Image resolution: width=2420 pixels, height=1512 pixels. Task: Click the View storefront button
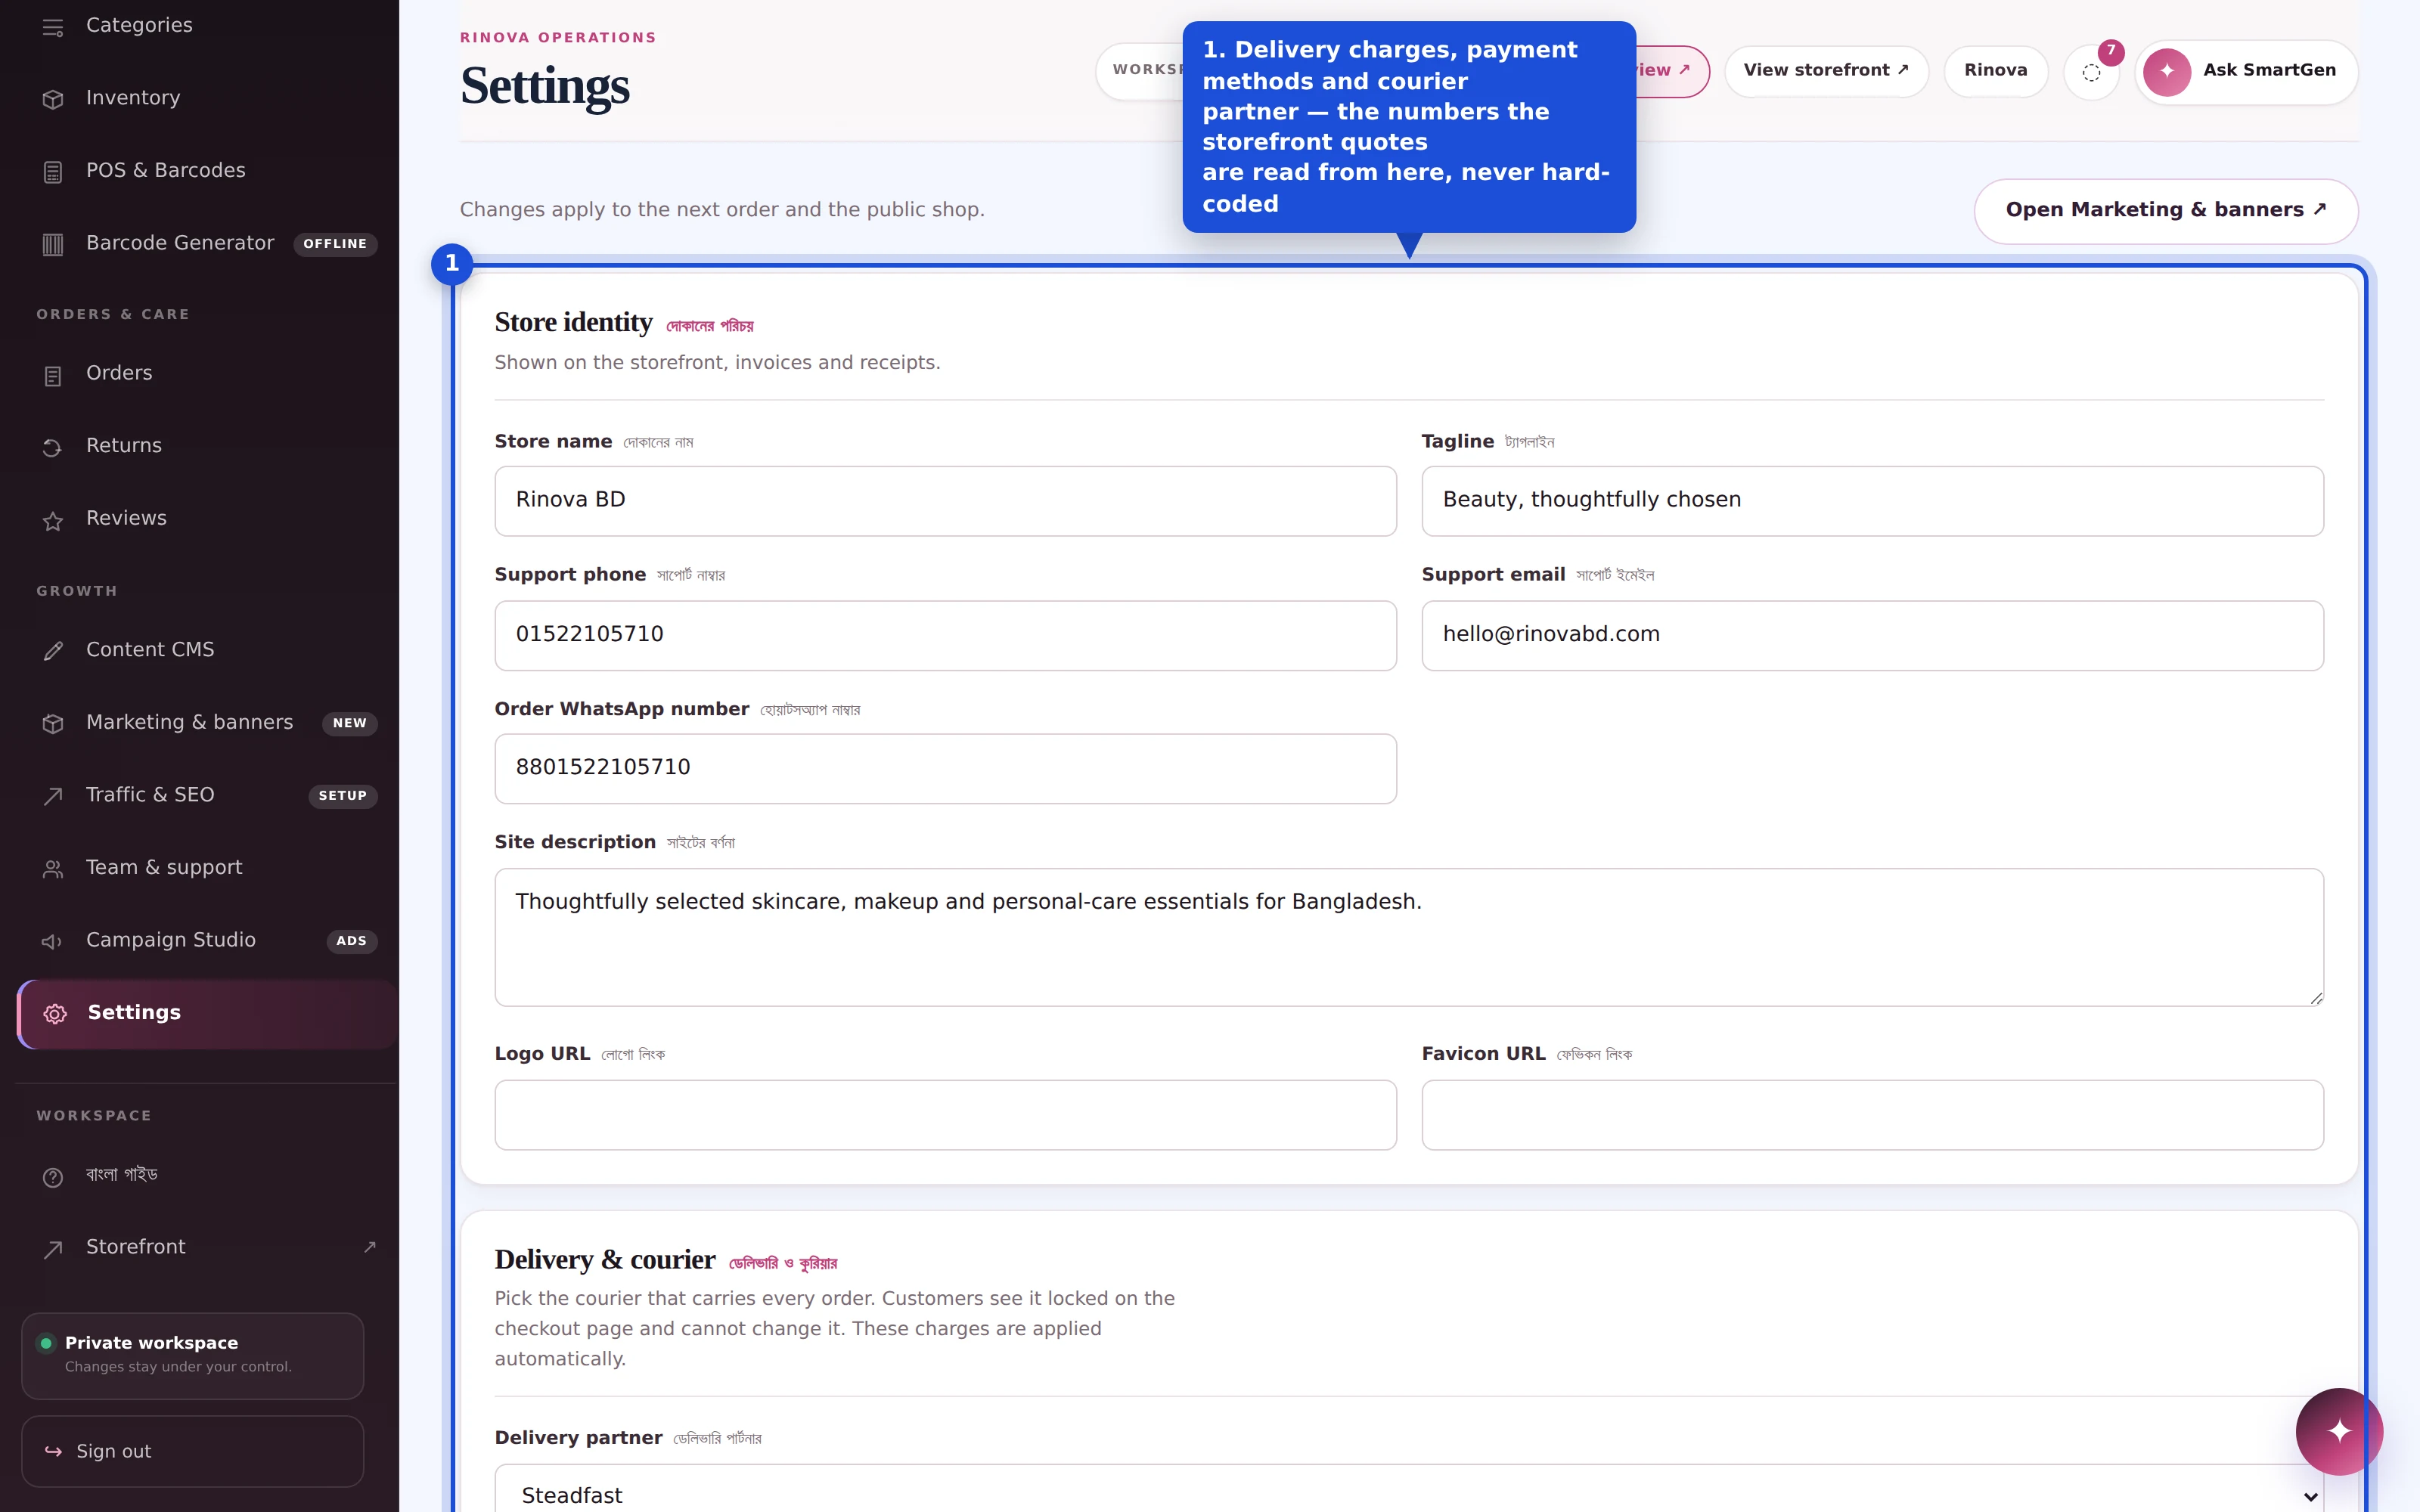point(1826,71)
